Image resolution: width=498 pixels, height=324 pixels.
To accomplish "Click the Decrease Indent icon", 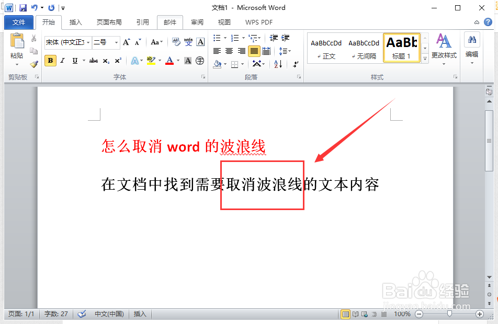I will pos(274,38).
